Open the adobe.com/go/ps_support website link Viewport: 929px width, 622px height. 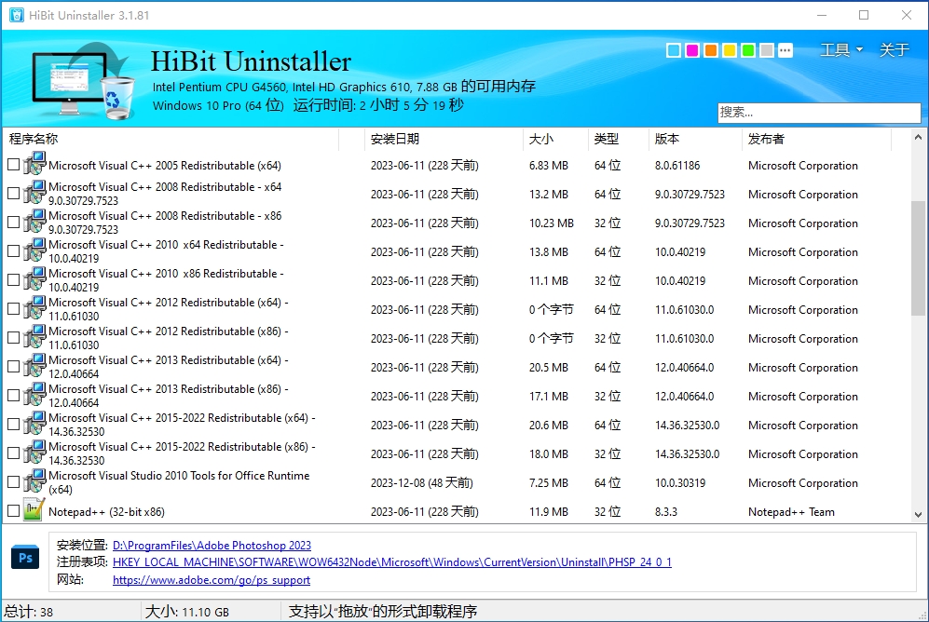pyautogui.click(x=212, y=580)
